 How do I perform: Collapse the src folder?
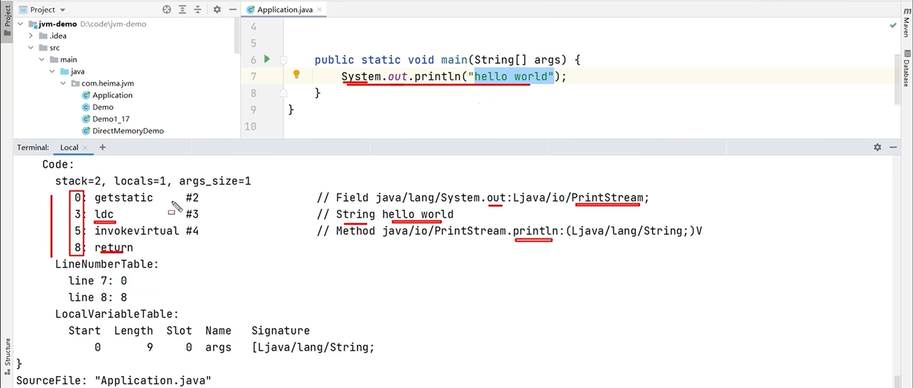(x=31, y=47)
